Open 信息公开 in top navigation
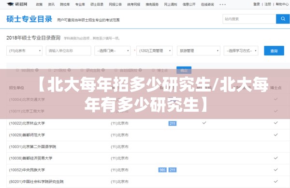Screen dimensions: 290x188 [189, 4]
